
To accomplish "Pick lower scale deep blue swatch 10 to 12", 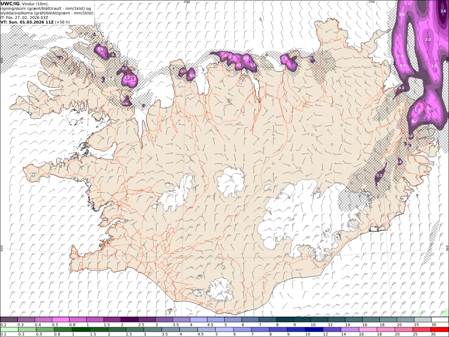I will tap(314, 330).
